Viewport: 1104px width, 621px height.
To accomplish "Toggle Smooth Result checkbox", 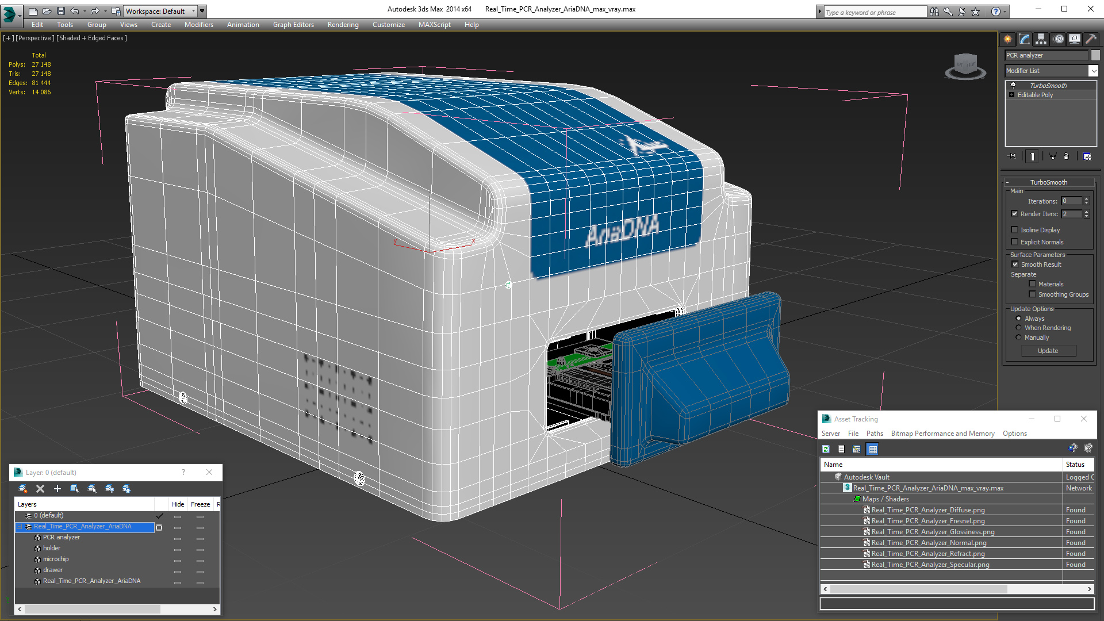I will pos(1015,264).
